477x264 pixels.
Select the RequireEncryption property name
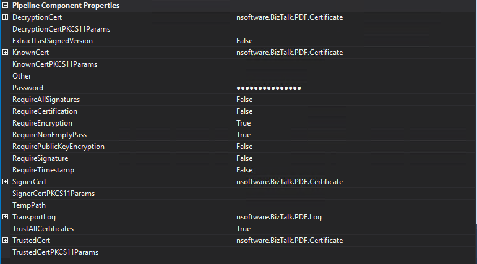tap(42, 123)
